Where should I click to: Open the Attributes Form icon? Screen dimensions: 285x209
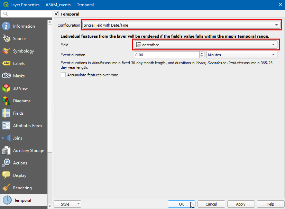(6, 126)
